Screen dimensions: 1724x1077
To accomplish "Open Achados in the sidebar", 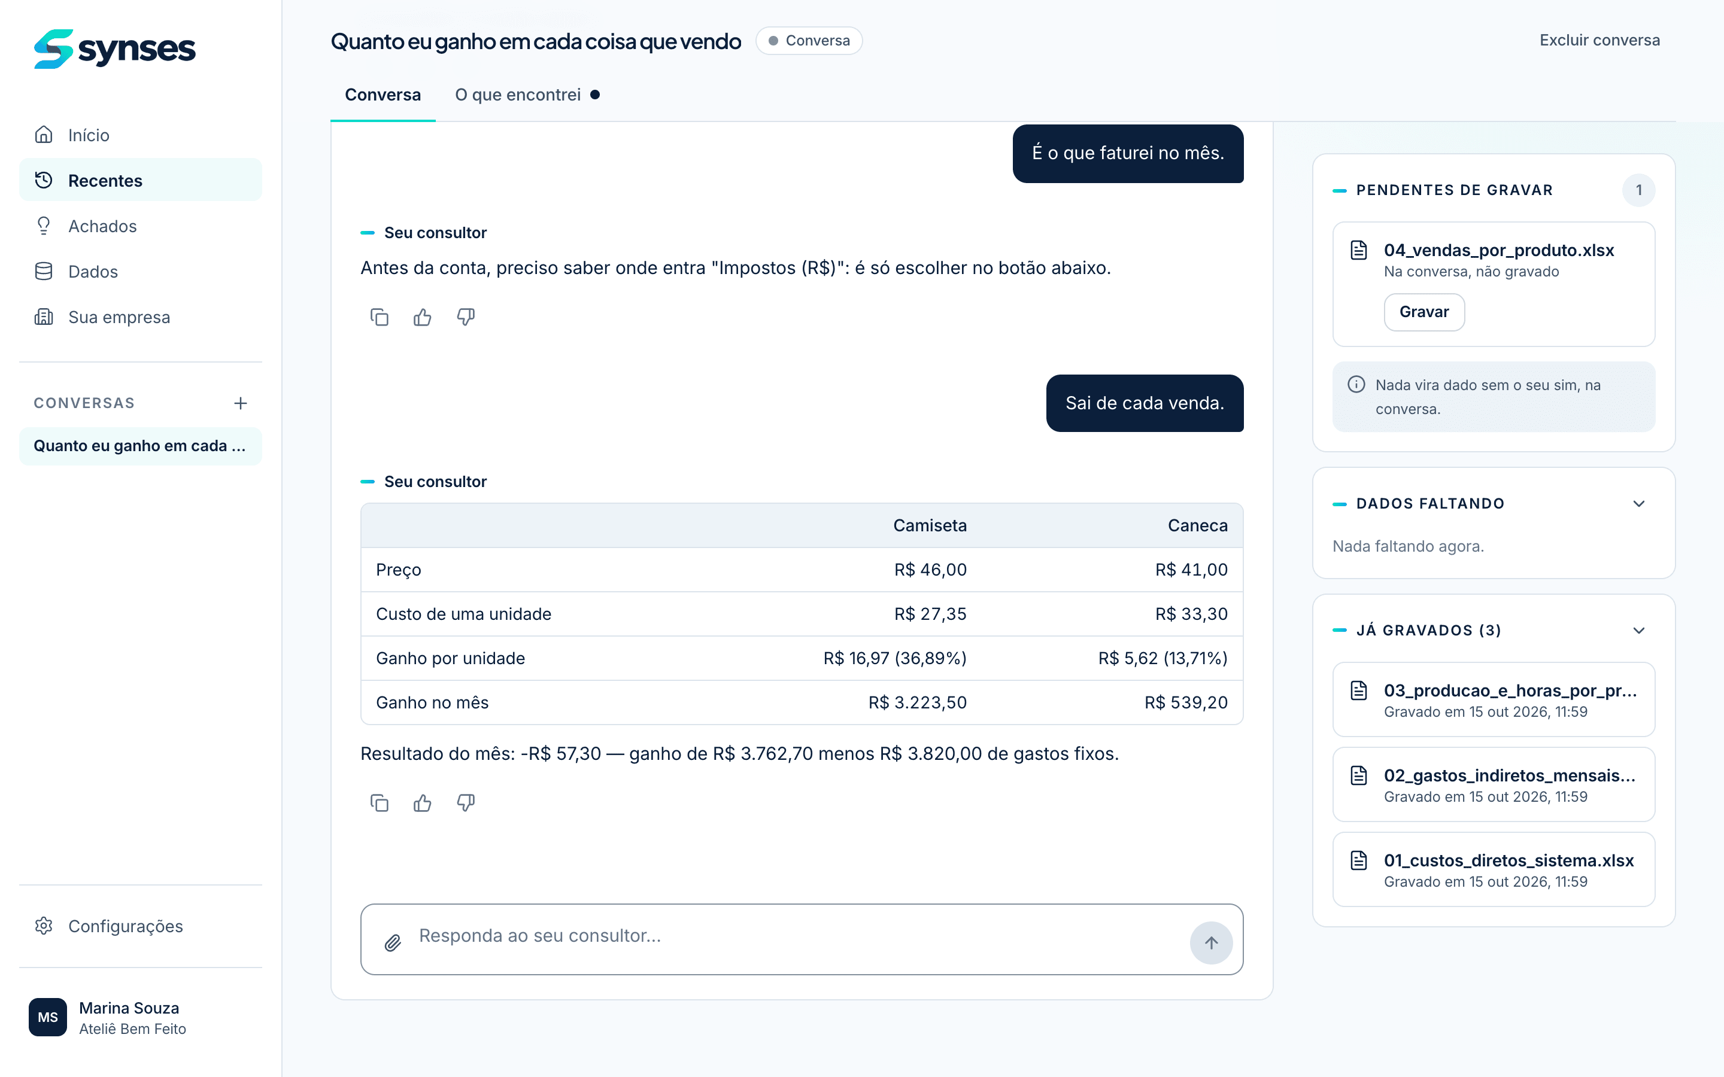I will tap(140, 226).
